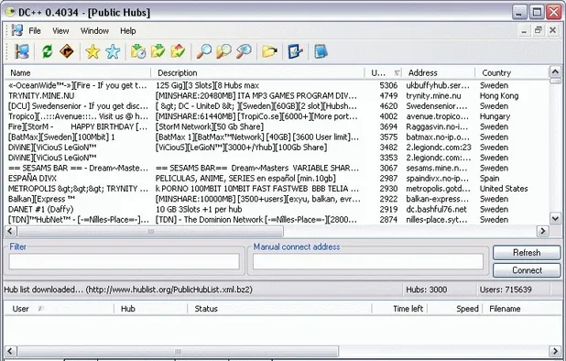Click the address dc.bashful76.net
Image resolution: width=566 pixels, height=361 pixels.
coord(436,210)
